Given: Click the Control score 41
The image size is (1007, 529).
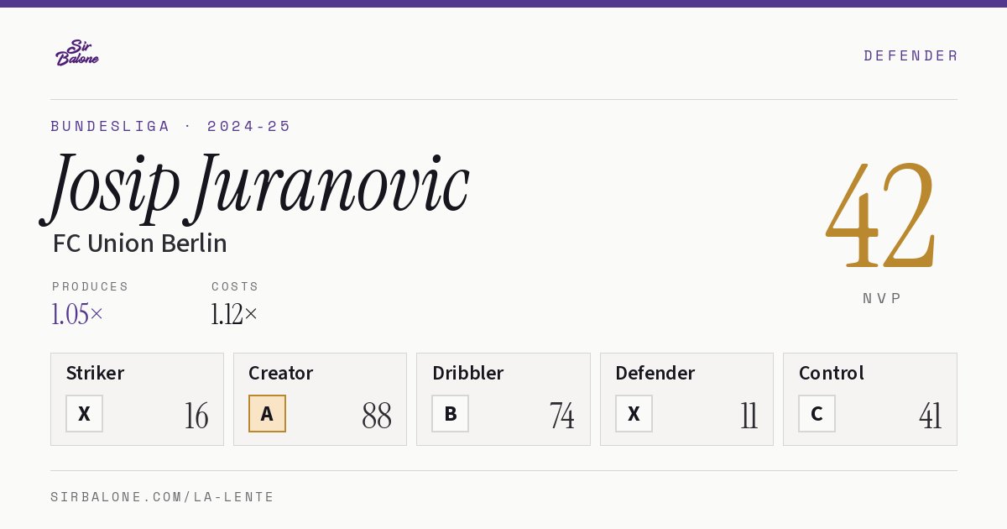Looking at the screenshot, I should (x=930, y=416).
